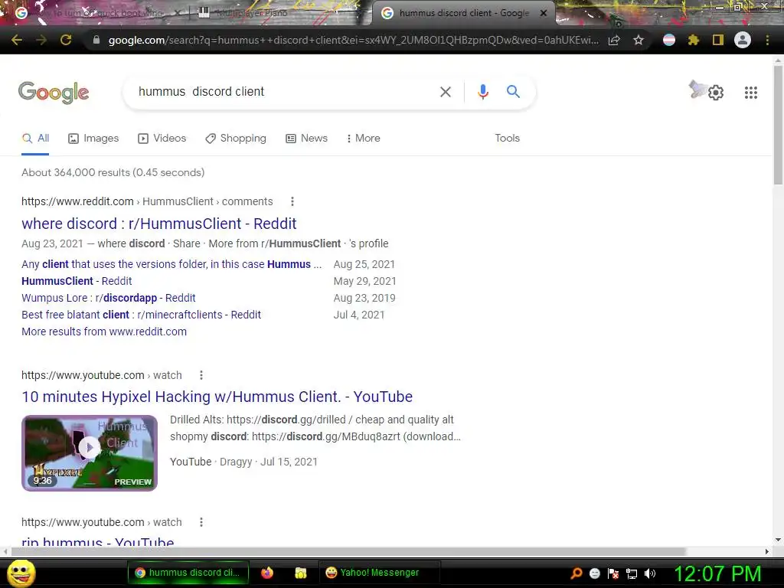Click the striped extension icon in toolbar
Screen dimensions: 784x588
click(x=669, y=40)
